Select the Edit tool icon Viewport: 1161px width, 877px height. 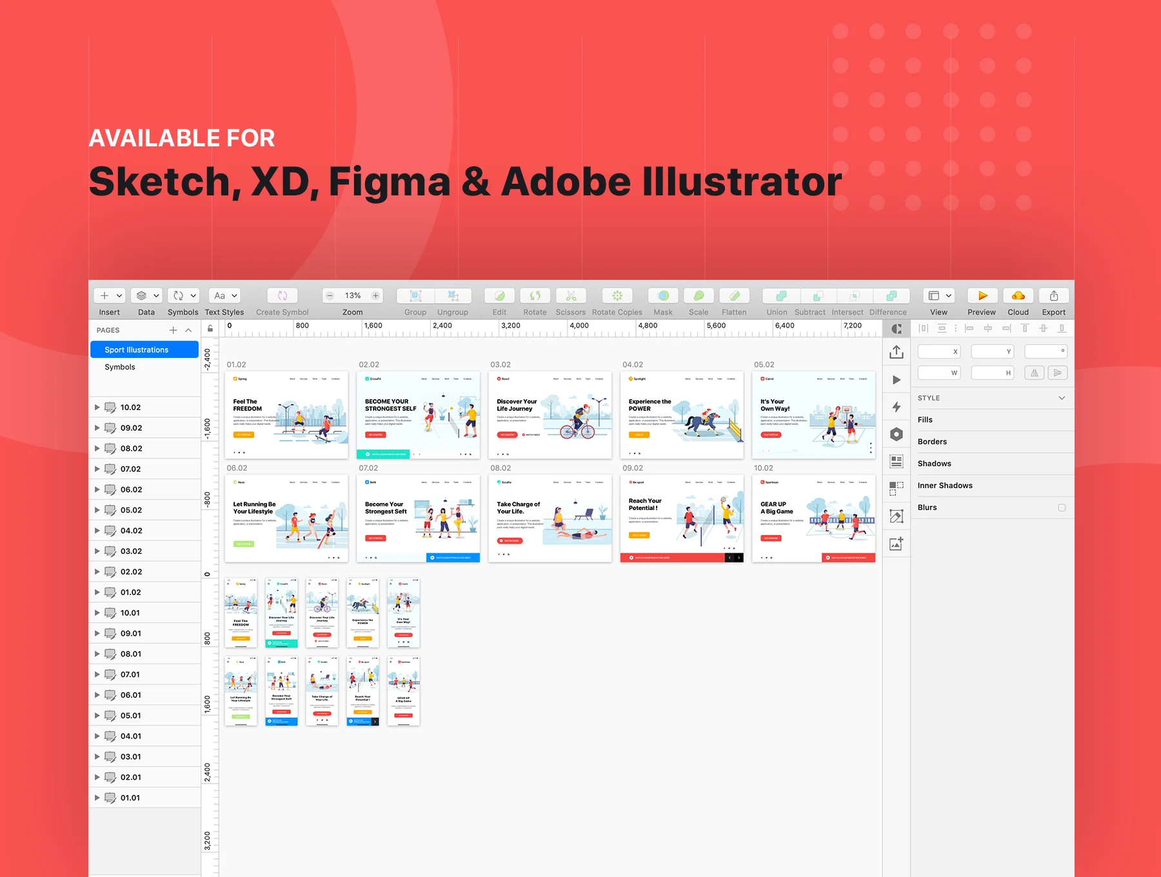click(x=499, y=295)
